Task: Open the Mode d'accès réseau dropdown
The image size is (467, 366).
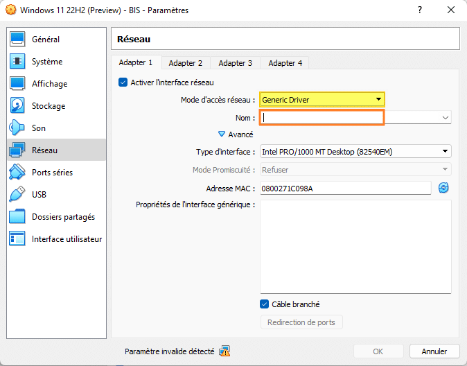Action: coord(322,100)
